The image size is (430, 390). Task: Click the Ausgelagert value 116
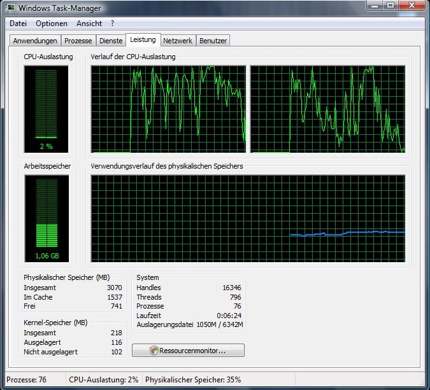tap(117, 342)
